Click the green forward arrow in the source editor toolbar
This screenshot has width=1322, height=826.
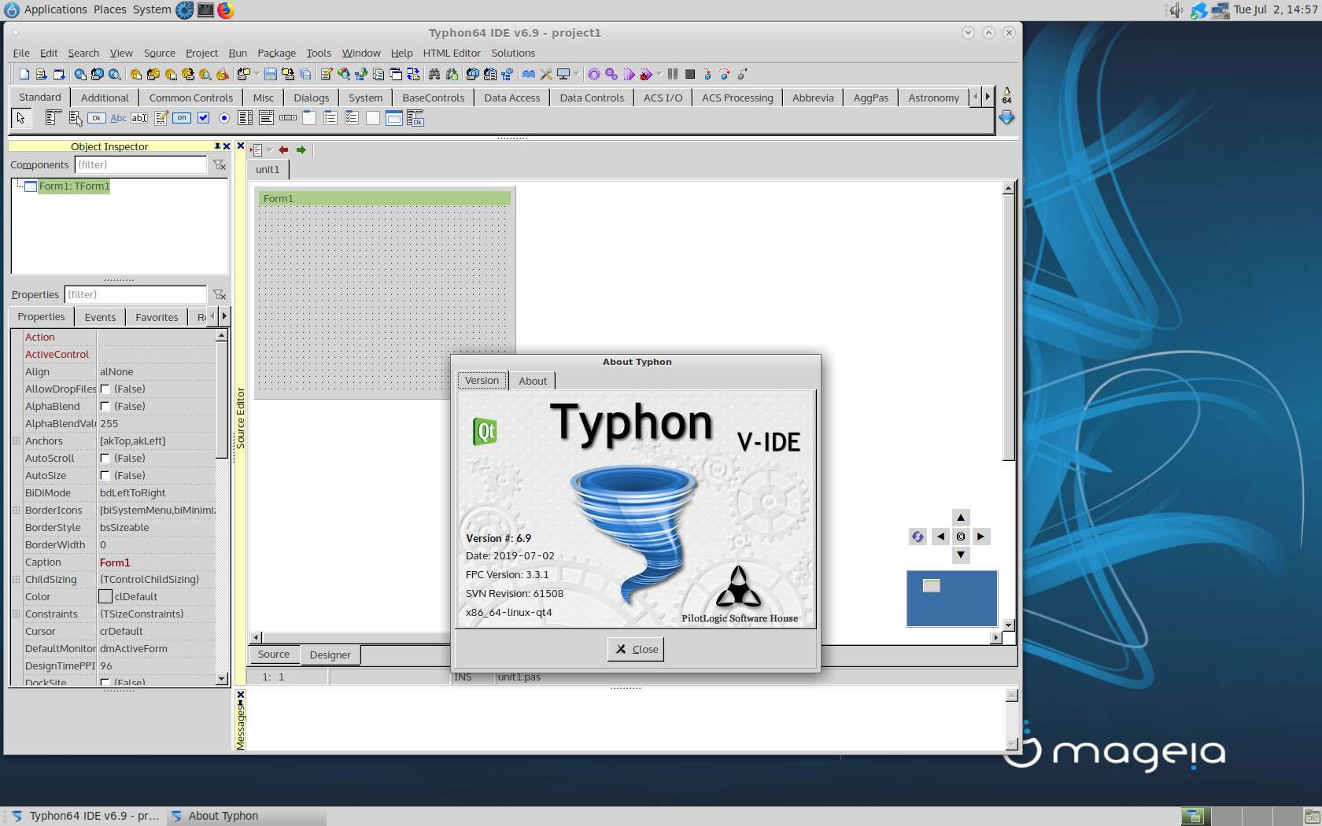click(301, 149)
